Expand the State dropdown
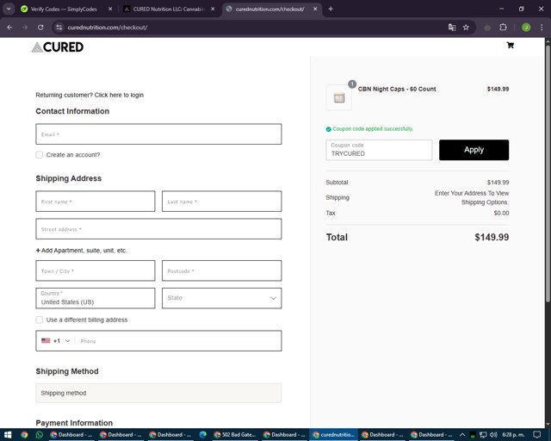Screen dimensions: 551x441 tap(222, 298)
